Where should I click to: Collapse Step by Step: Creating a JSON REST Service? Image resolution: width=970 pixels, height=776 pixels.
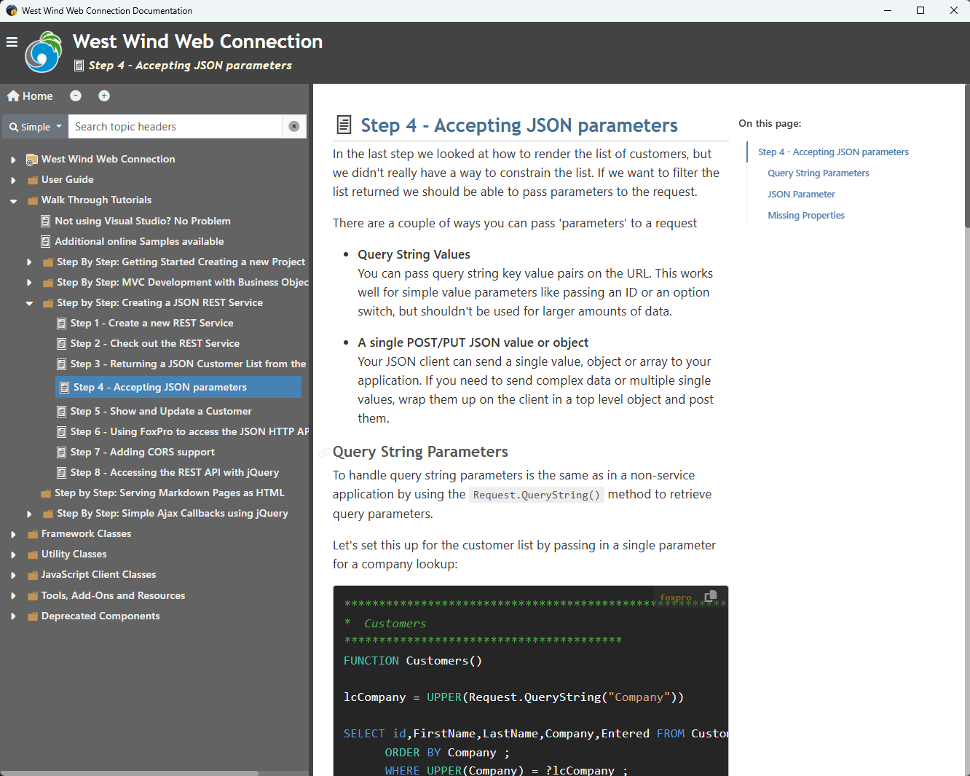pos(29,303)
